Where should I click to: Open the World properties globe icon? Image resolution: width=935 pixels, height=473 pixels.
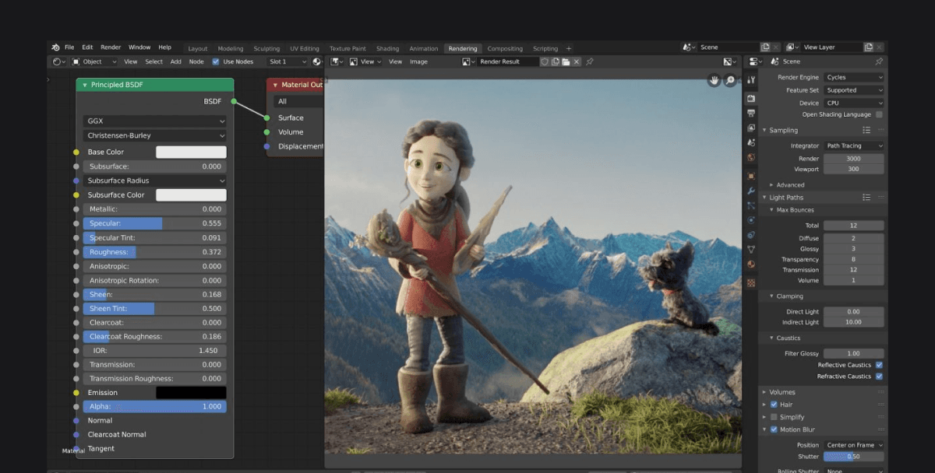pyautogui.click(x=751, y=157)
